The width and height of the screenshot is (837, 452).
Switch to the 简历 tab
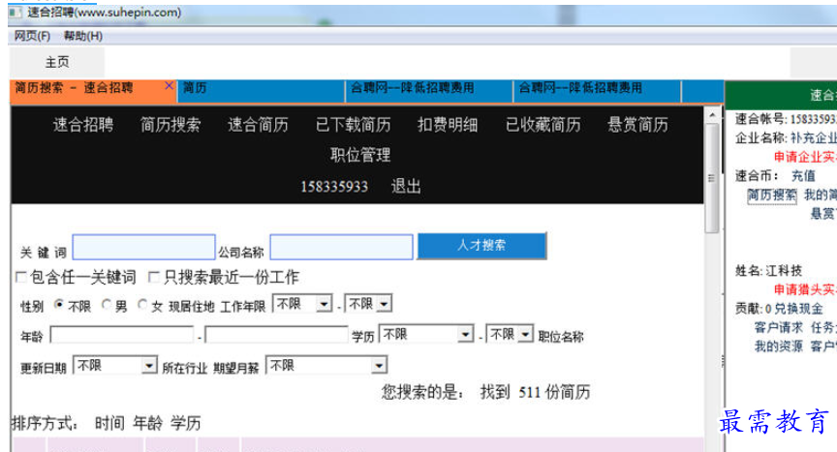tap(261, 91)
